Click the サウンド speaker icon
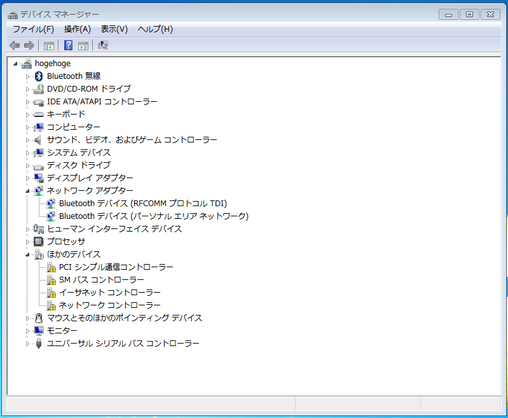Viewport: 508px width, 418px height. tap(38, 140)
